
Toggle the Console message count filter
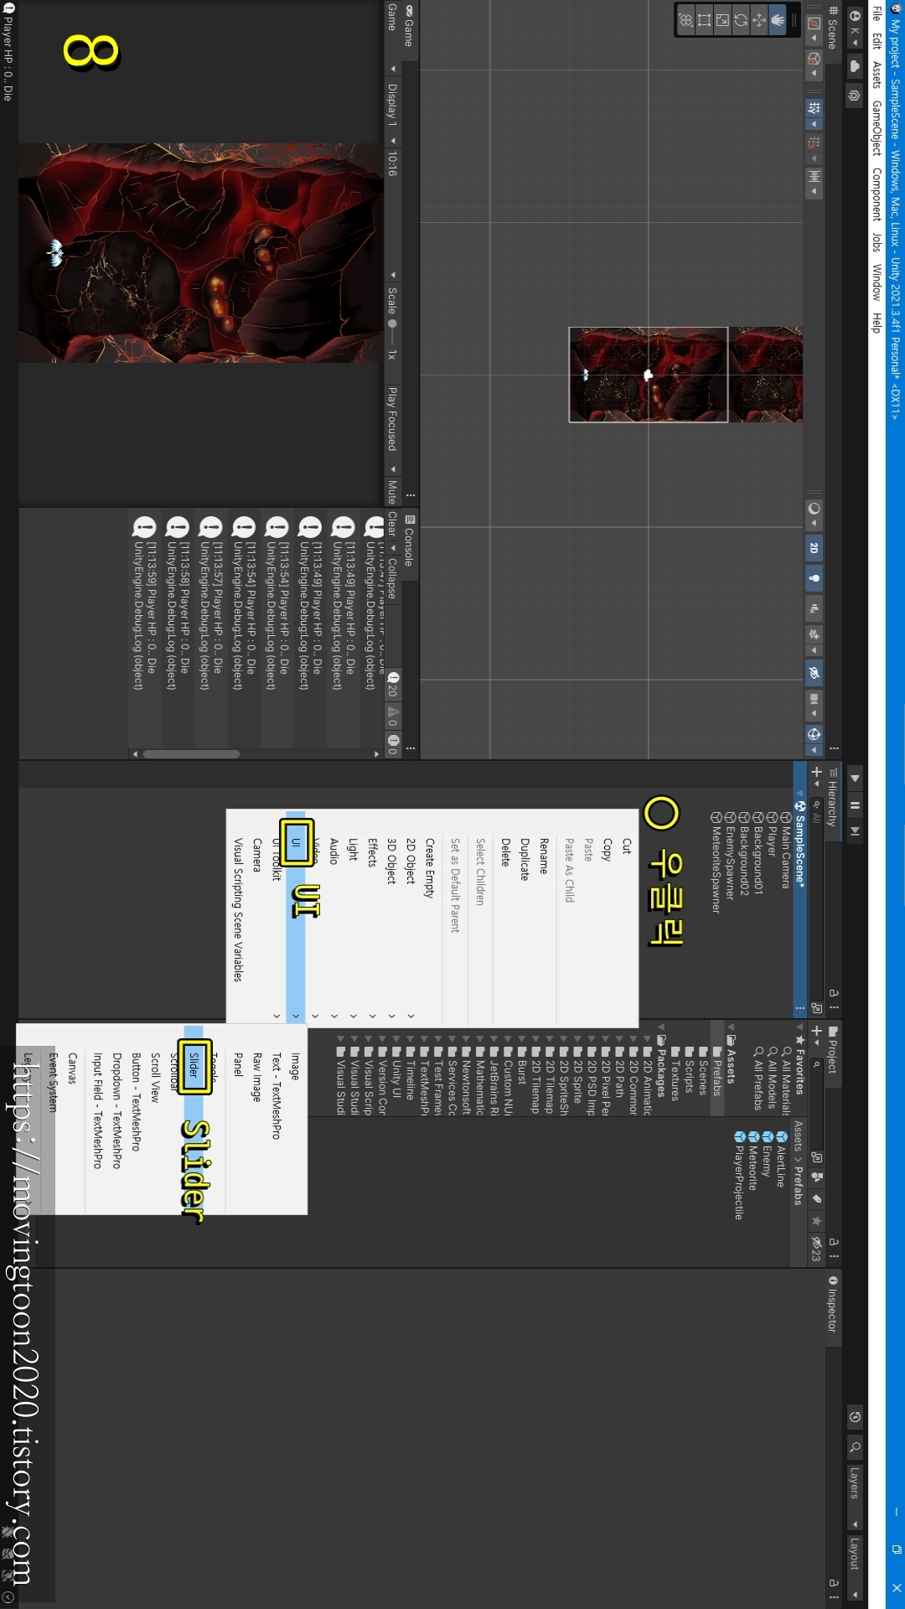(392, 685)
